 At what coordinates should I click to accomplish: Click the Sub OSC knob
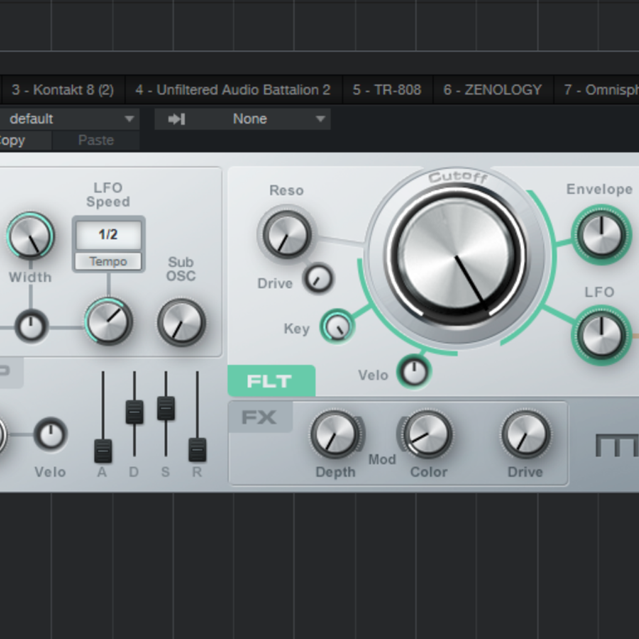coord(182,323)
